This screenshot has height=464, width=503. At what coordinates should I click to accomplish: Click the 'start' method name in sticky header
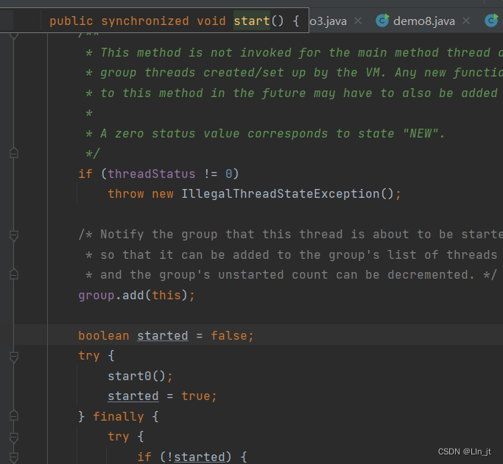click(x=252, y=21)
